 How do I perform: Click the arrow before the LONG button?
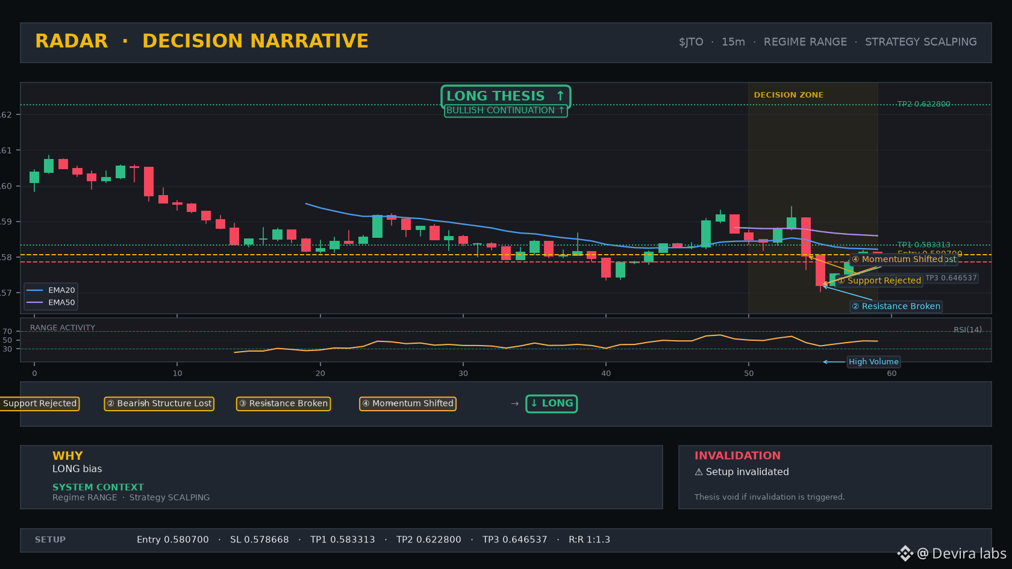(x=514, y=403)
